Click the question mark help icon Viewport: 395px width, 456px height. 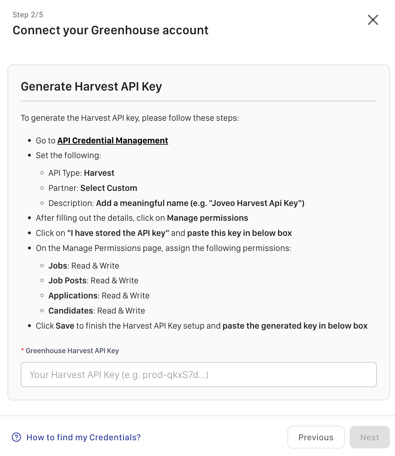pos(16,437)
